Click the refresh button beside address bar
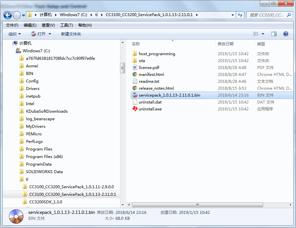 (240, 15)
